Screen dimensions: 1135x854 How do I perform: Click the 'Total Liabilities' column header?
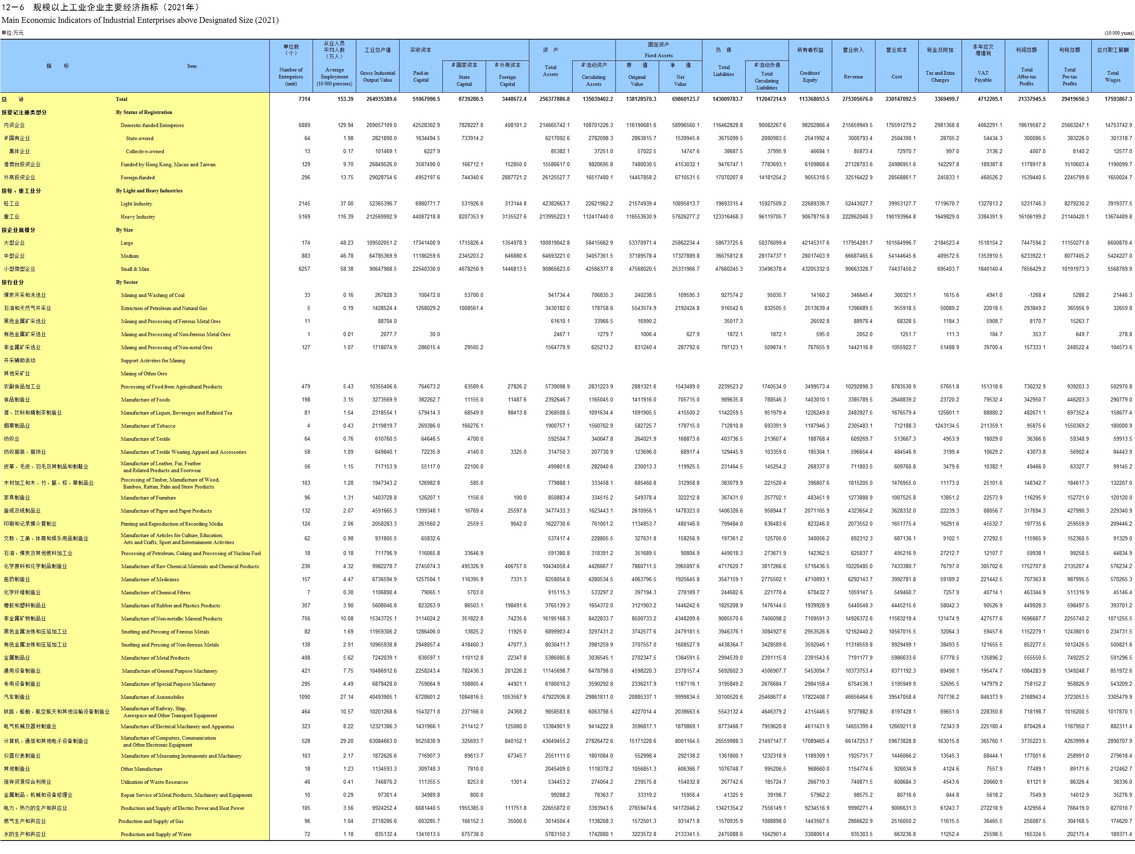724,71
